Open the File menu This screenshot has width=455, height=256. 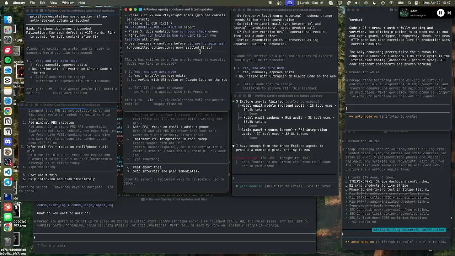pos(32,3)
